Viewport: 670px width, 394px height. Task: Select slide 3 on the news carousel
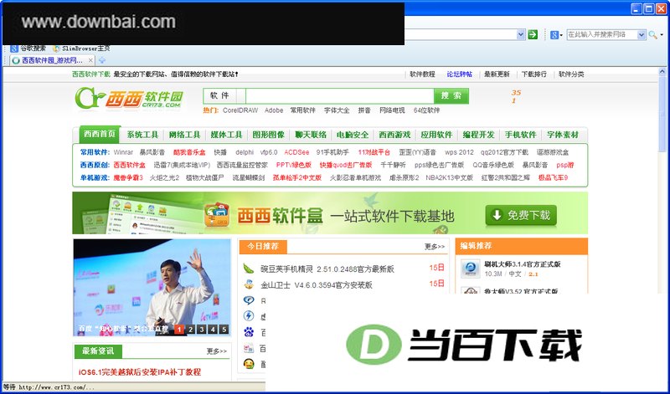coord(202,329)
